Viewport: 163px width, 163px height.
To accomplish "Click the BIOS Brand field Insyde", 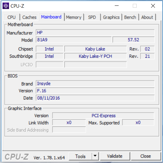I will point(95,83).
